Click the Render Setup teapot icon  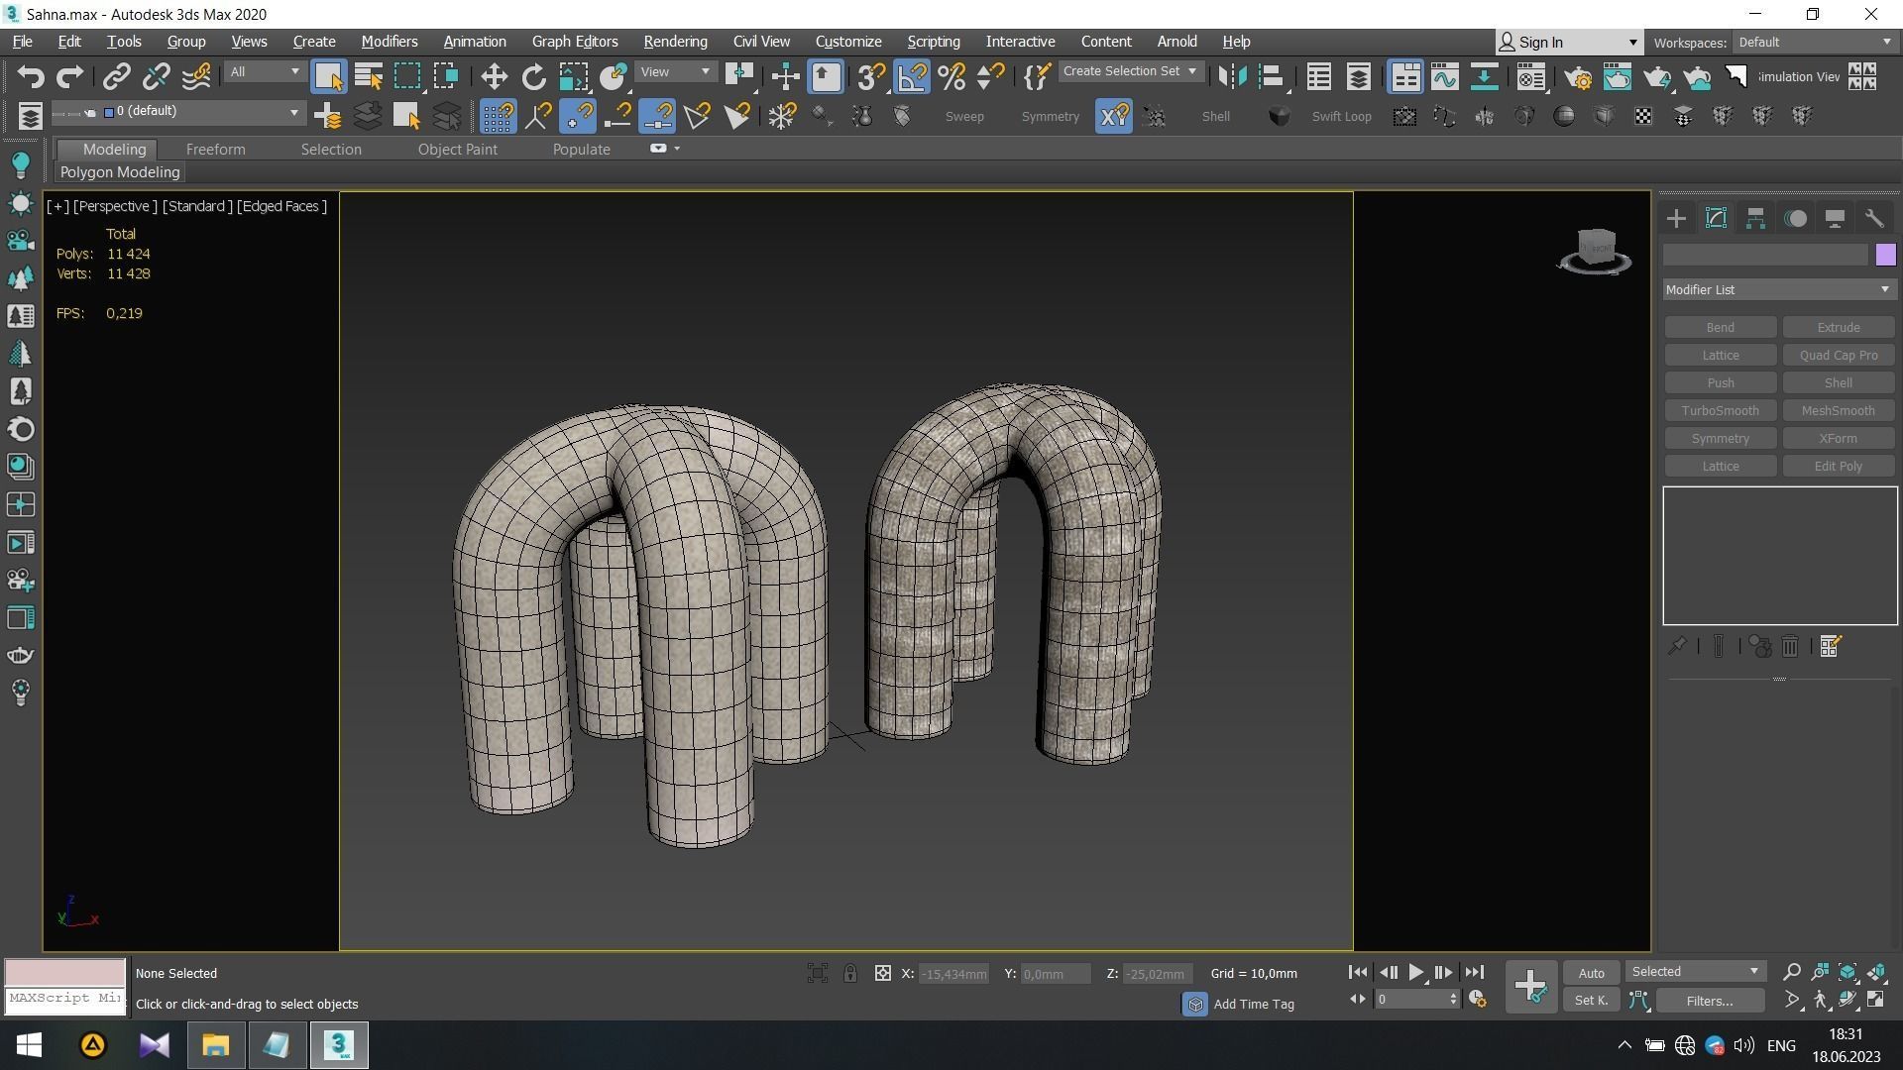click(1578, 76)
